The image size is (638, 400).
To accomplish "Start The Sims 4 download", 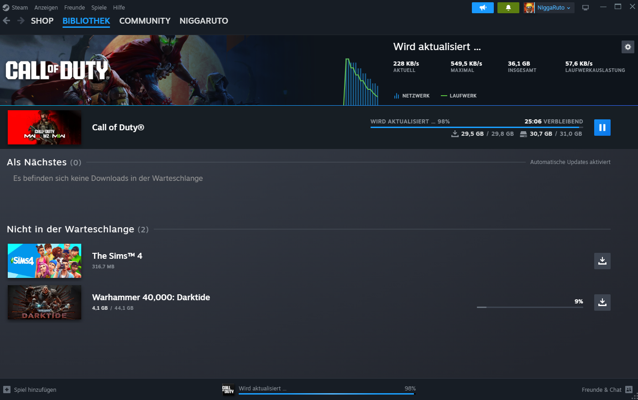I will pyautogui.click(x=602, y=261).
